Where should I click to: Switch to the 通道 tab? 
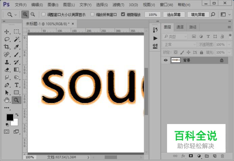pos(180,27)
